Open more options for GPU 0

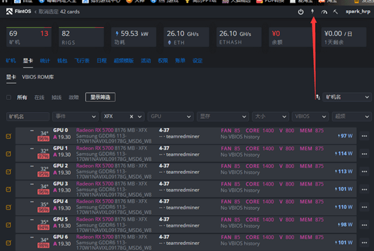365,136
